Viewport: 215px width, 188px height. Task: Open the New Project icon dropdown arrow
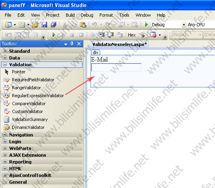(15, 25)
